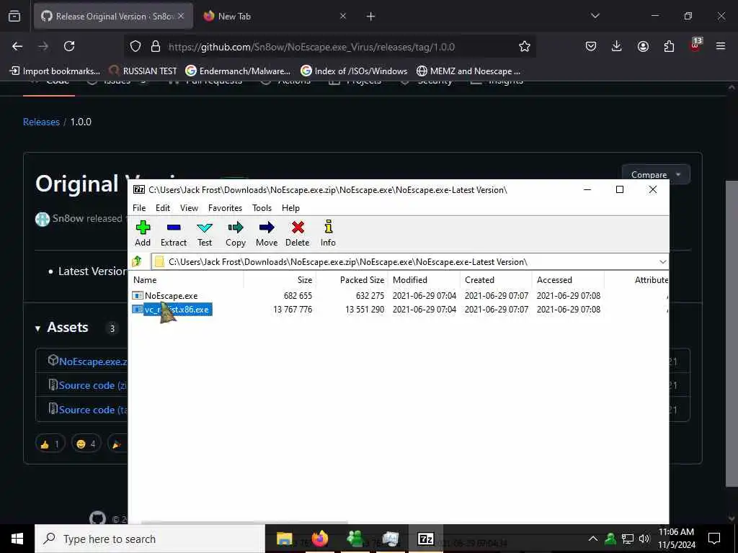
Task: Click Firefox forward navigation arrow
Action: [43, 46]
